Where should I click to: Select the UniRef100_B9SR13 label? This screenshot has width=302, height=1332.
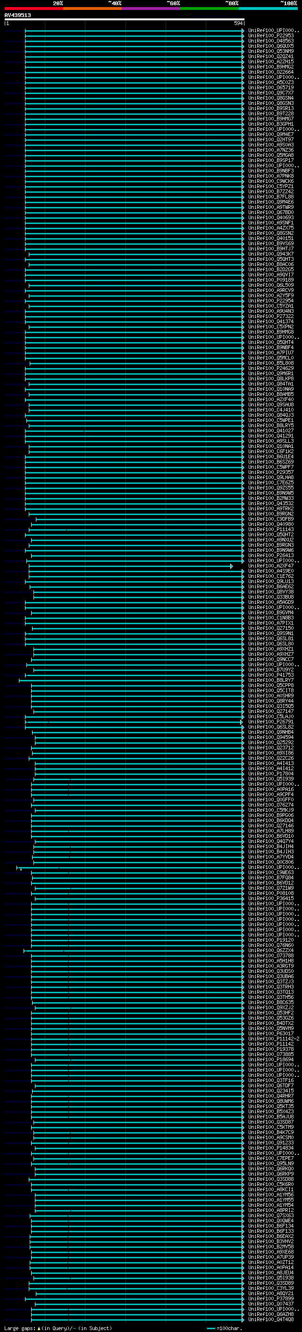tap(271, 109)
